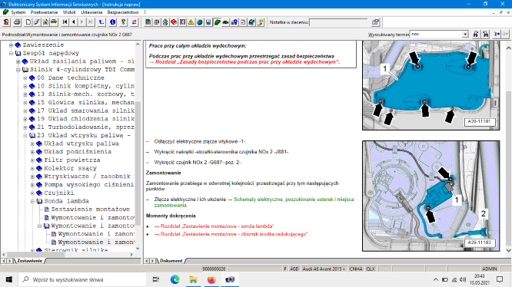
Task: Click the exit program icon in toolbar
Action: [6, 22]
